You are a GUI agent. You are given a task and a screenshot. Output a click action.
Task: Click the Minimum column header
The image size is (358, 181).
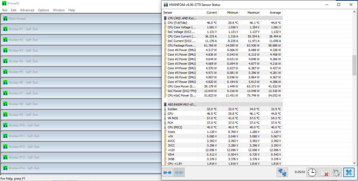point(229,13)
